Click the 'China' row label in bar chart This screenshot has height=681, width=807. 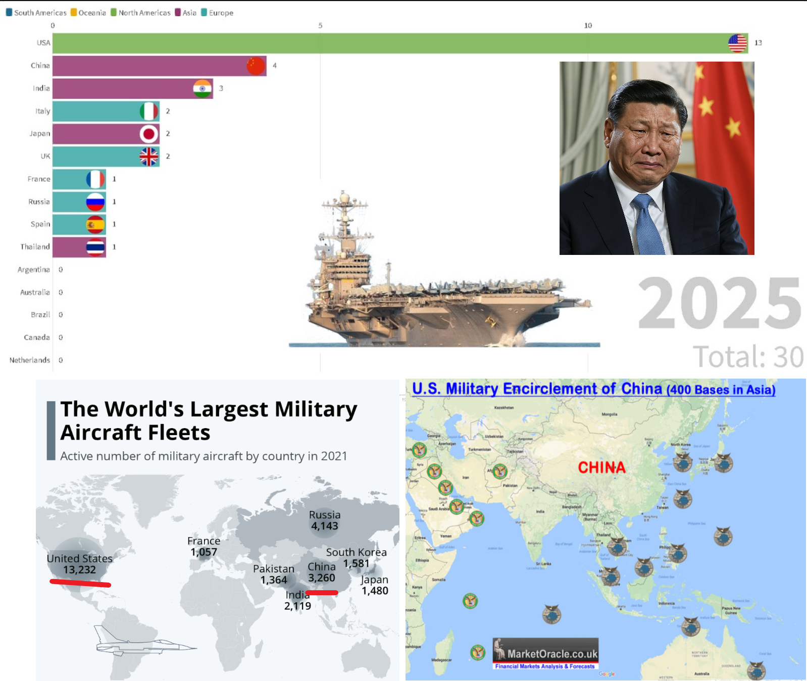click(x=40, y=66)
